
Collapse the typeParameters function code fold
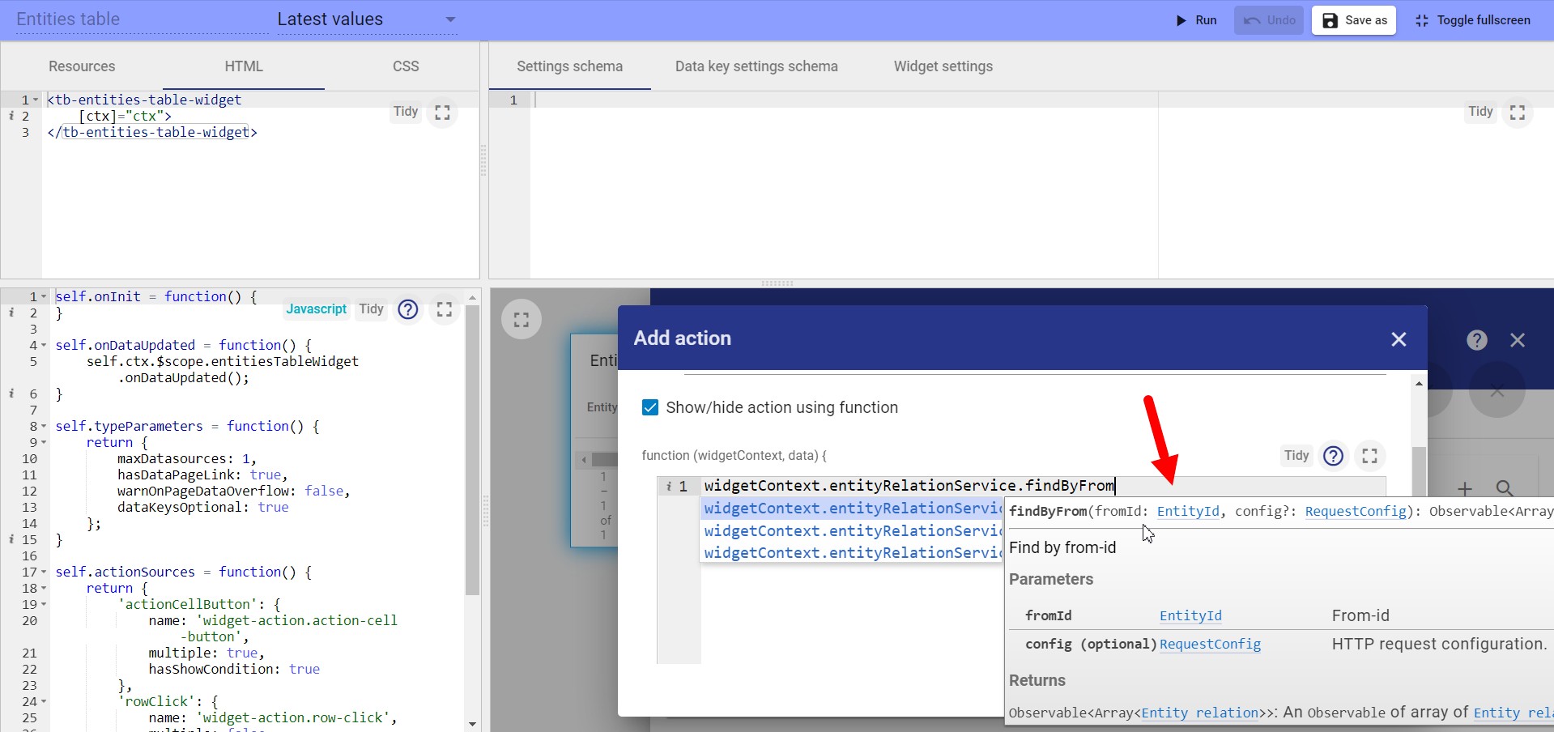tap(45, 427)
